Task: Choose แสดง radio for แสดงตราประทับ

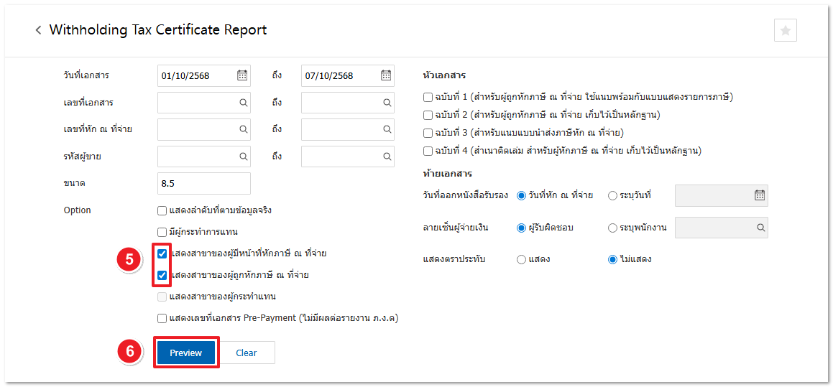Action: coord(521,259)
